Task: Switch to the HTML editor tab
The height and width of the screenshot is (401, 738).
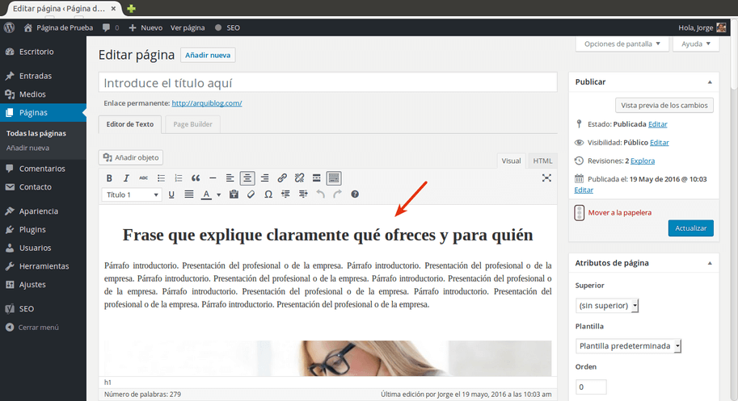Action: point(542,161)
